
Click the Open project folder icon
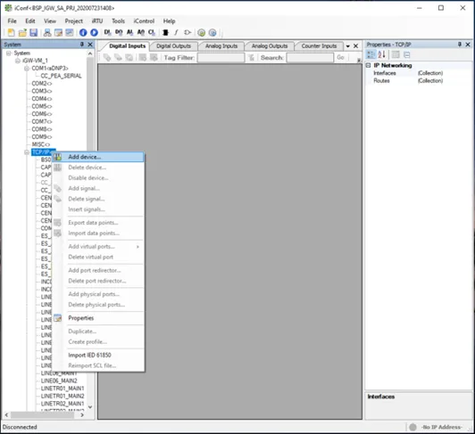[22, 32]
